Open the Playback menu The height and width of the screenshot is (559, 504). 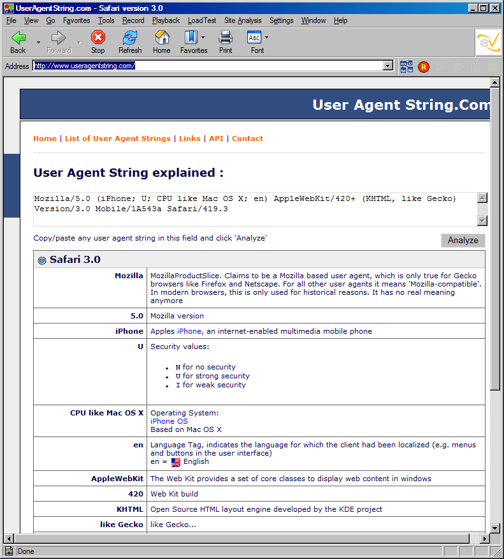point(166,20)
